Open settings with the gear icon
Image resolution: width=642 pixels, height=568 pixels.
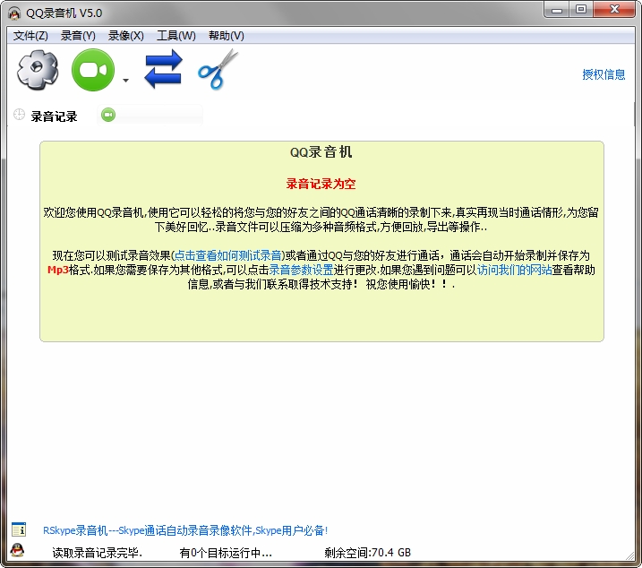click(37, 70)
